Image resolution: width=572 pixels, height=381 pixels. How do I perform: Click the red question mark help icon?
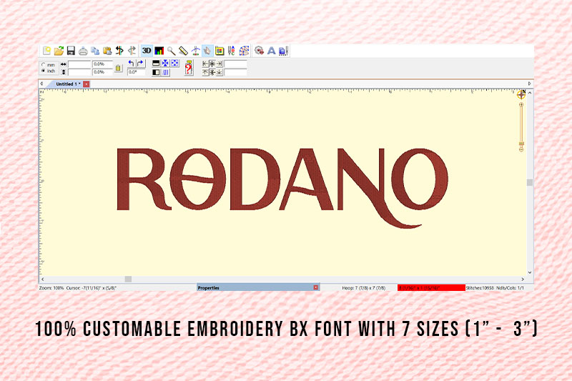coord(189,68)
